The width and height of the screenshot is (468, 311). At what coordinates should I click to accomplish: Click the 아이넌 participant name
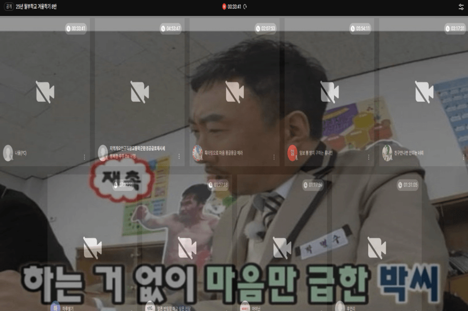[256, 308]
